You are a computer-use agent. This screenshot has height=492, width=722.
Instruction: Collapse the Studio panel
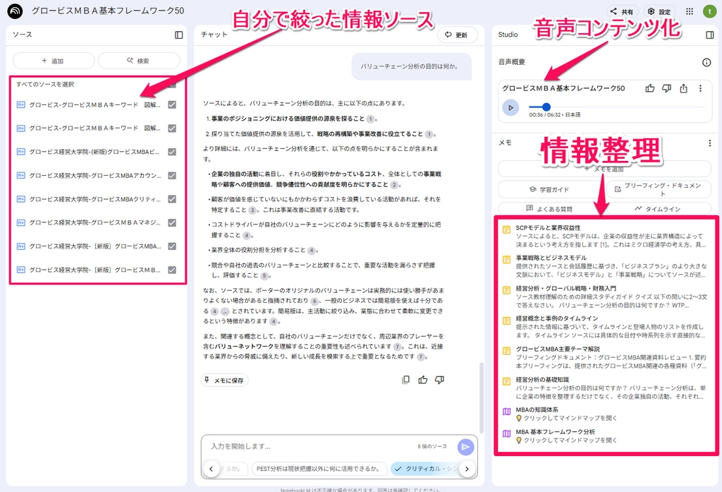(709, 35)
